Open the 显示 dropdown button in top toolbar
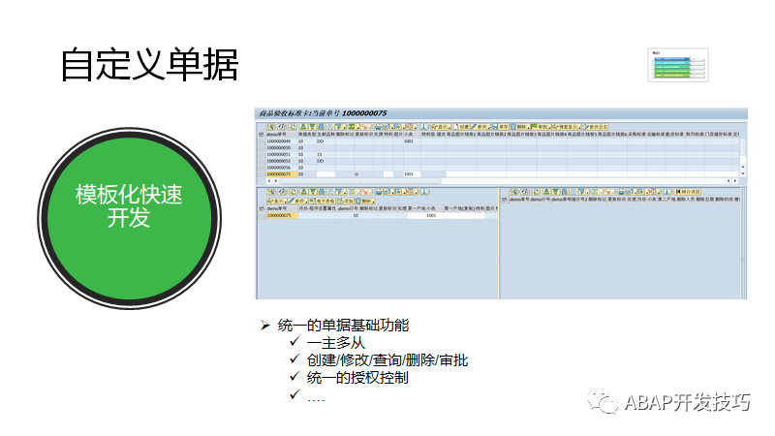 pos(441,127)
